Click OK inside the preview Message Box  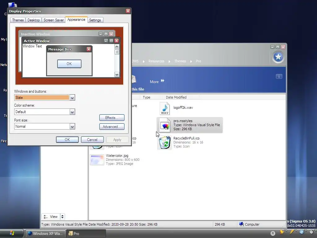(69, 64)
